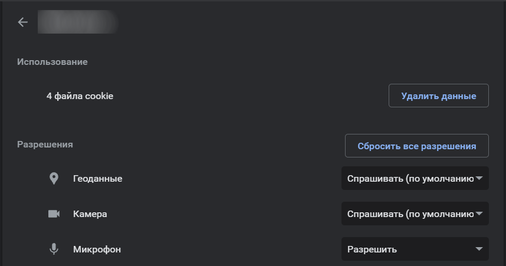The height and width of the screenshot is (266, 506).
Task: Go back using the left arrow icon
Action: 22,22
